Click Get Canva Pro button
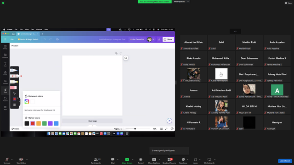 137,39
